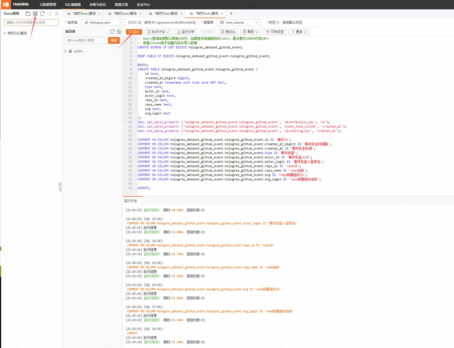454x348 pixels.
Task: Click the DROP TABLE IF EXISTS line
Action: pos(204,56)
